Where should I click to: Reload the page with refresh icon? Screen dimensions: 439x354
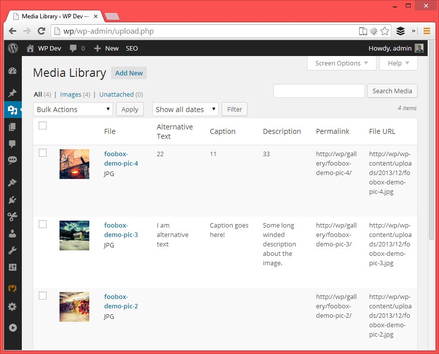point(42,31)
